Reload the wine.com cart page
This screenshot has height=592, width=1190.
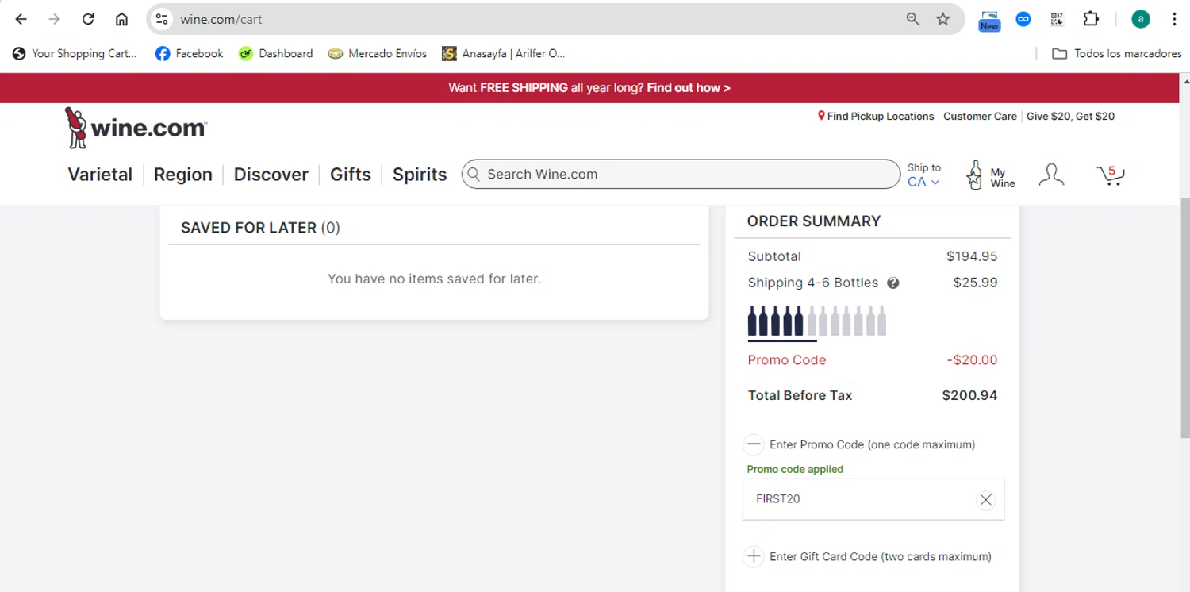pyautogui.click(x=88, y=19)
